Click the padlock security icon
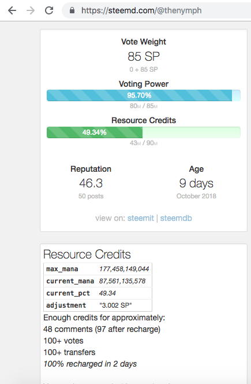This screenshot has height=384, width=251. point(72,10)
